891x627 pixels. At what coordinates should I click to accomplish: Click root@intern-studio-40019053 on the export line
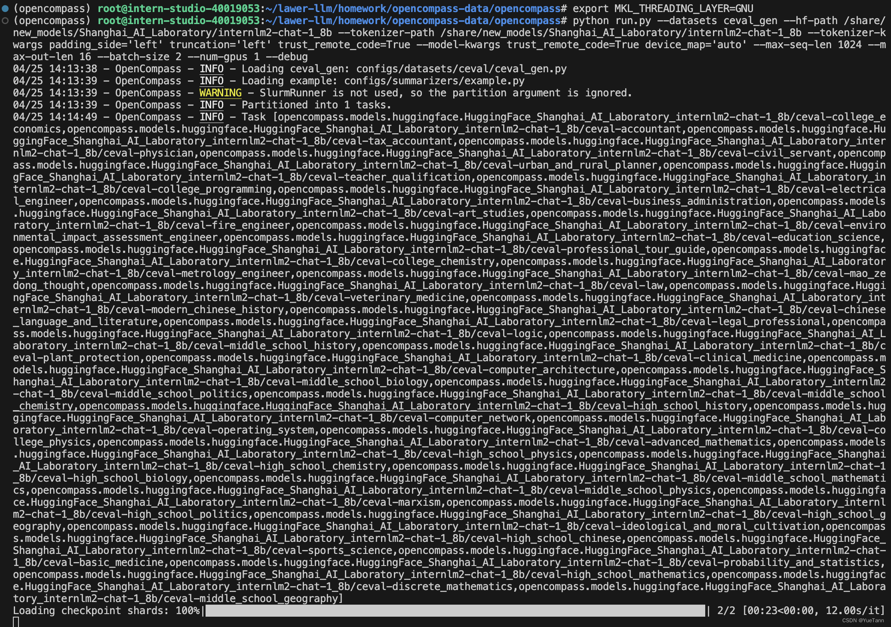pos(178,9)
